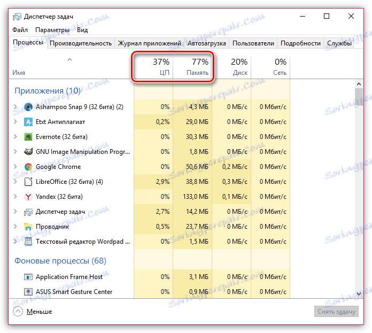Screen dimensions: 372x333
Task: Sort by the Имя column header
Action: (71, 67)
